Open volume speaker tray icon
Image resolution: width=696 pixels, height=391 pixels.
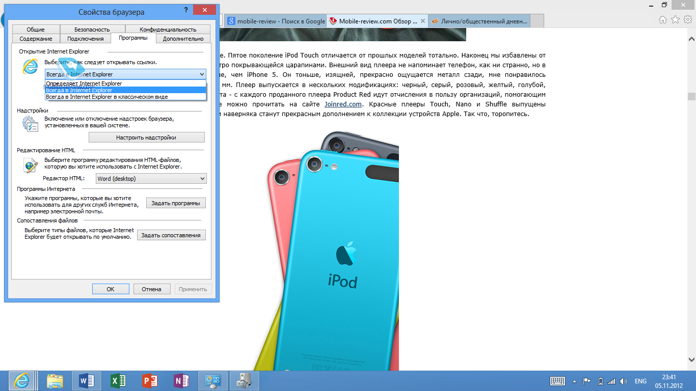[x=624, y=381]
